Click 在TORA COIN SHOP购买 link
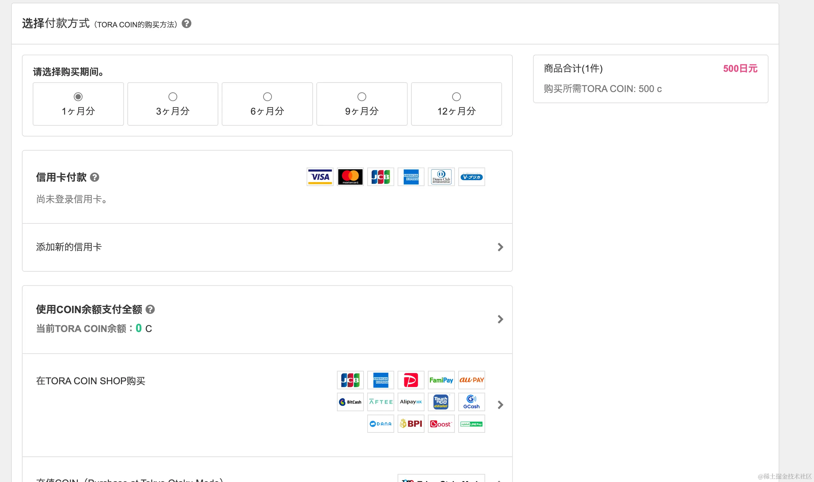The height and width of the screenshot is (482, 814). point(91,381)
